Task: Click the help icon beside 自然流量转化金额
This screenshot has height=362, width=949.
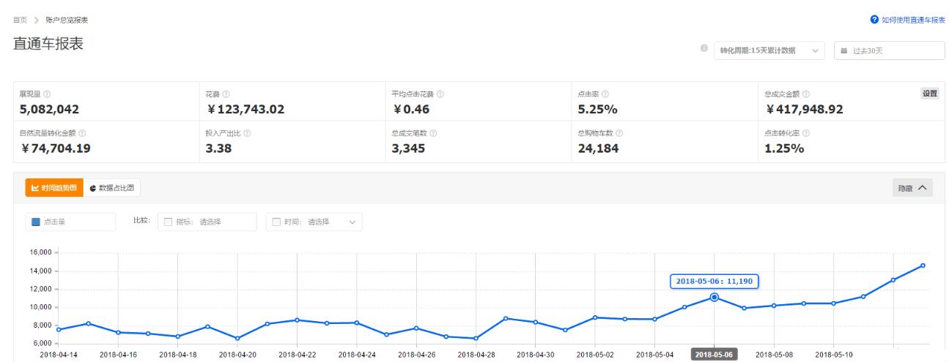Action: coord(82,133)
